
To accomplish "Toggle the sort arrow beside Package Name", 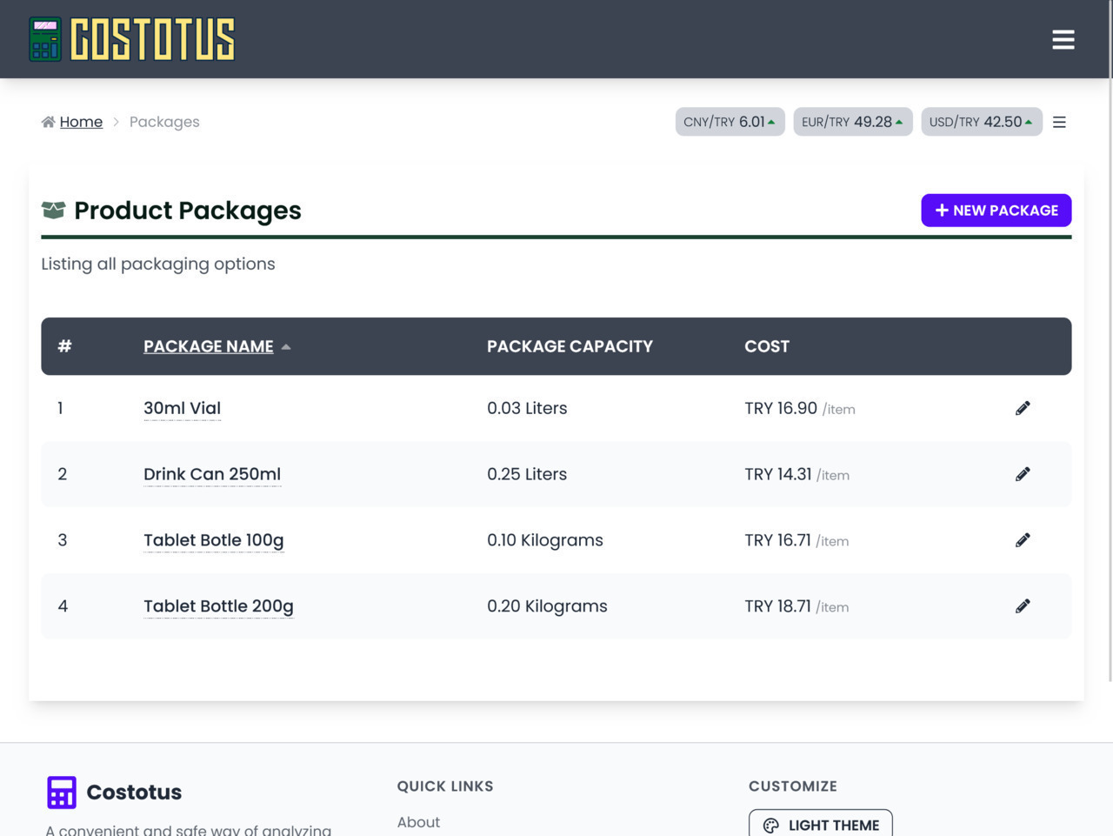I will (x=286, y=347).
